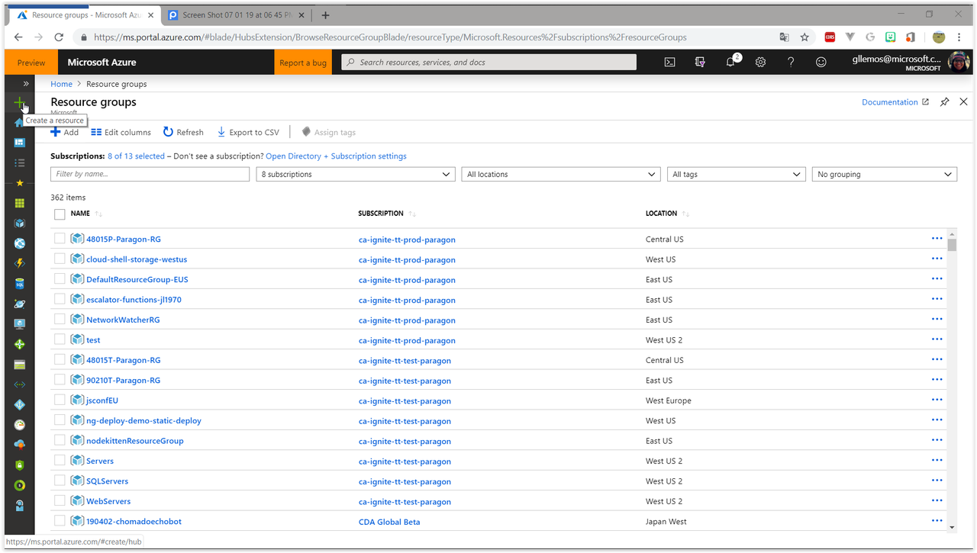Open the All tags dropdown
977x553 pixels.
tap(736, 175)
